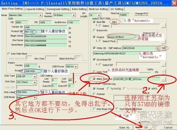Browse for Boot Blk Select file
Image resolution: width=177 pixels, height=130 pixels.
(x=164, y=25)
